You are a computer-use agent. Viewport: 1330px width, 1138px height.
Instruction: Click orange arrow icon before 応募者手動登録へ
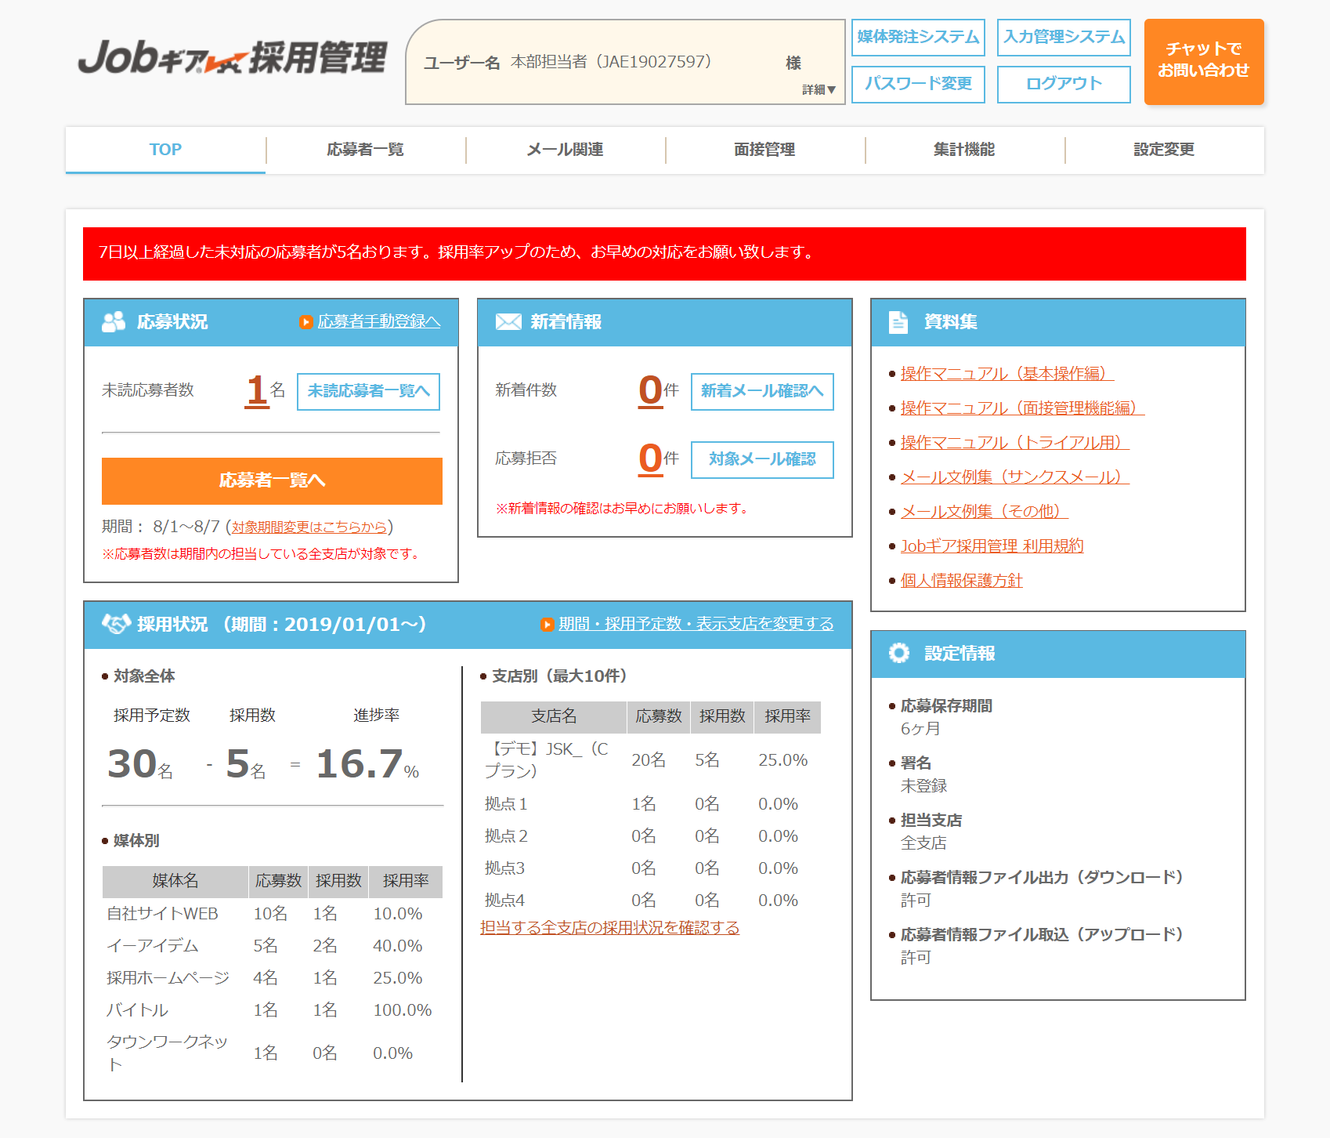(x=305, y=322)
